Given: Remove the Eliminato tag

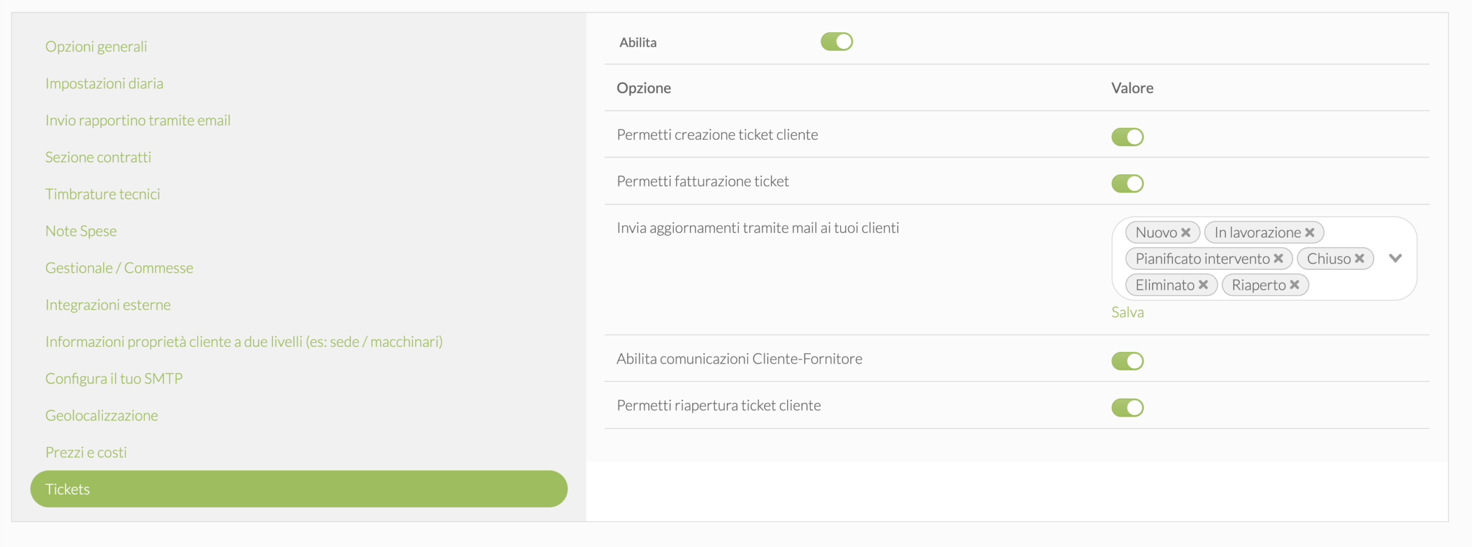Looking at the screenshot, I should click(1203, 285).
